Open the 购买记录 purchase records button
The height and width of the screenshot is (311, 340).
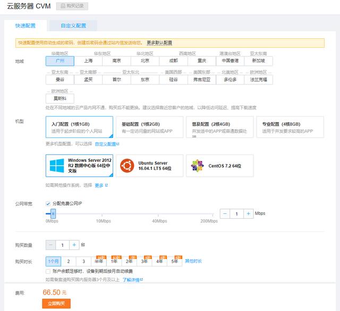pyautogui.click(x=72, y=6)
